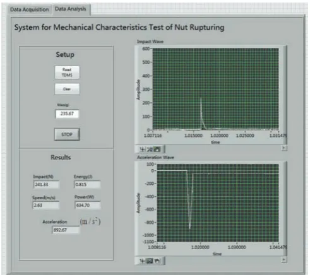Screen dimensions: 310x275
Task: Click the Read TDMS button
Action: click(x=67, y=73)
